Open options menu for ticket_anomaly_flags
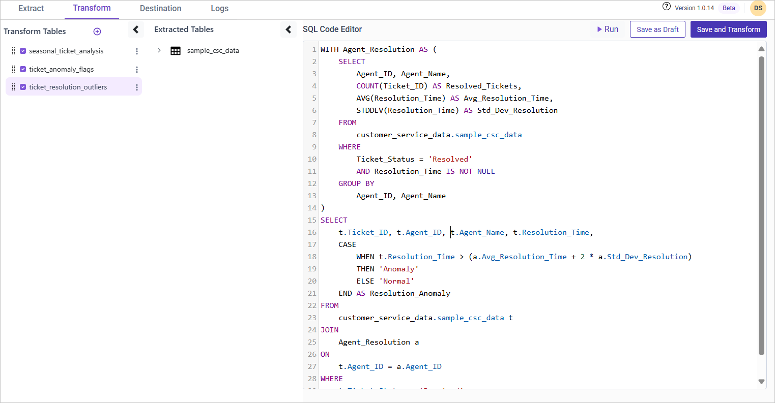This screenshot has width=775, height=403. pos(137,70)
